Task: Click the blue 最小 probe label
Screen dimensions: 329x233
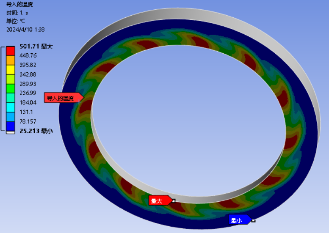Action: tap(240, 219)
